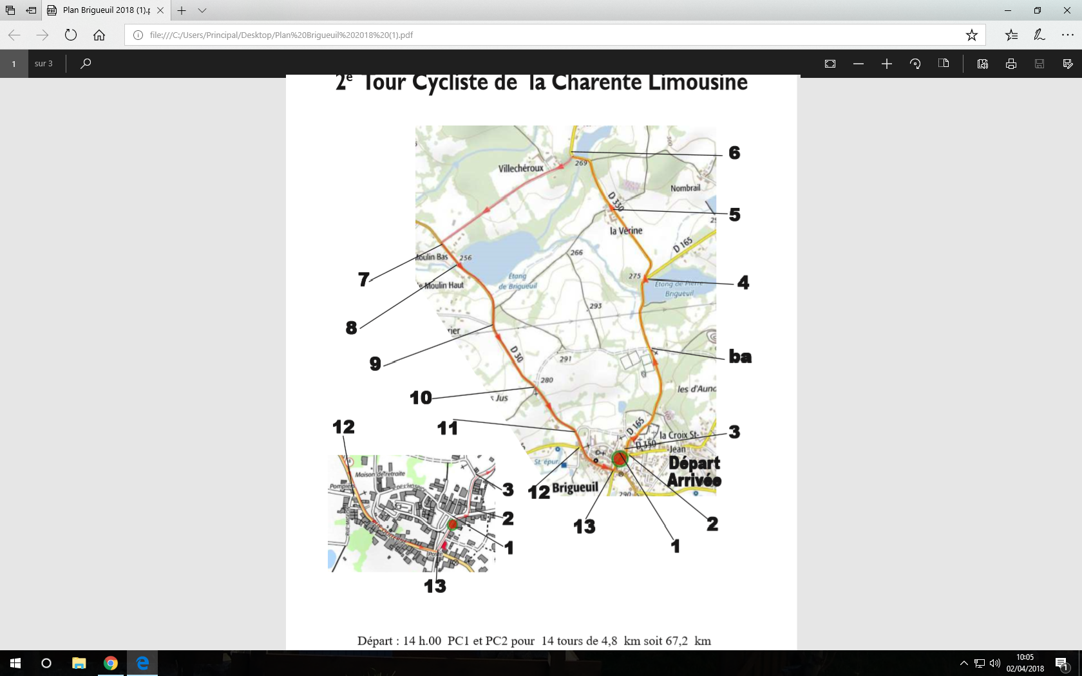Rotate the PDF page
1082x676 pixels.
coord(915,64)
